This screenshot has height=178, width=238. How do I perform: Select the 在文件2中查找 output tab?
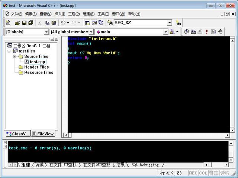[x=97, y=165]
